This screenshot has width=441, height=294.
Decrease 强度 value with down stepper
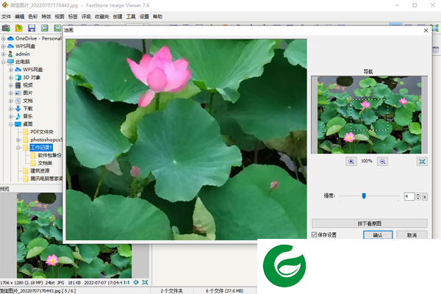418,198
